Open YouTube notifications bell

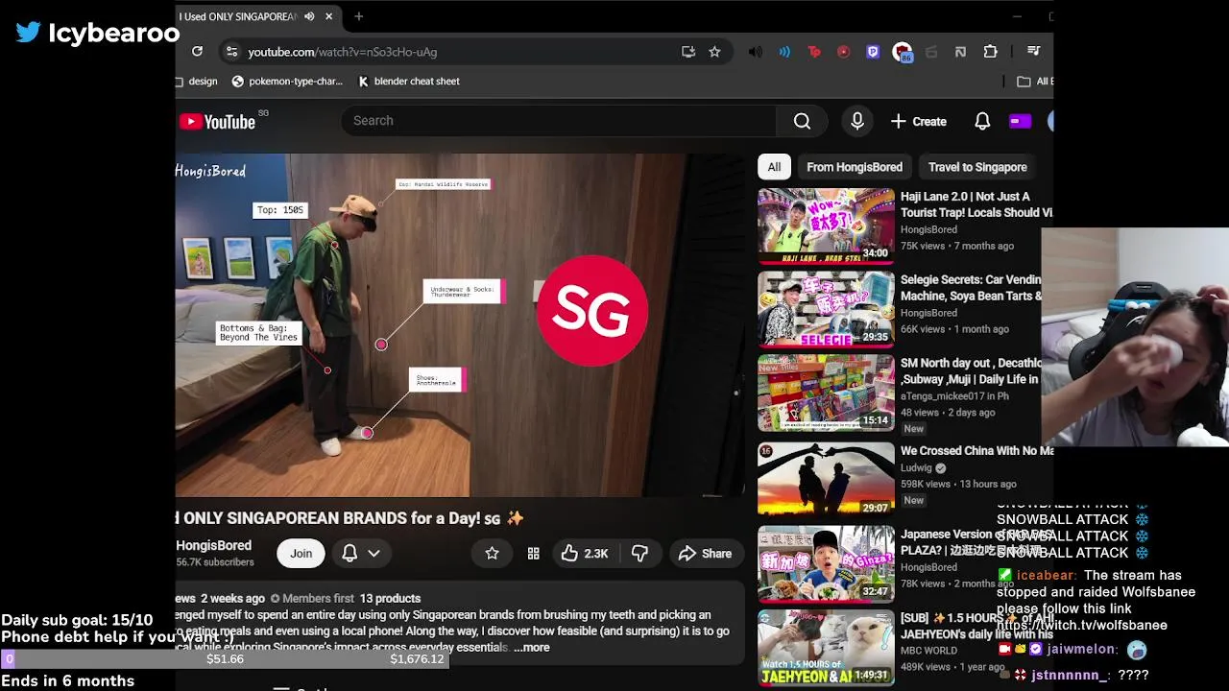point(982,121)
